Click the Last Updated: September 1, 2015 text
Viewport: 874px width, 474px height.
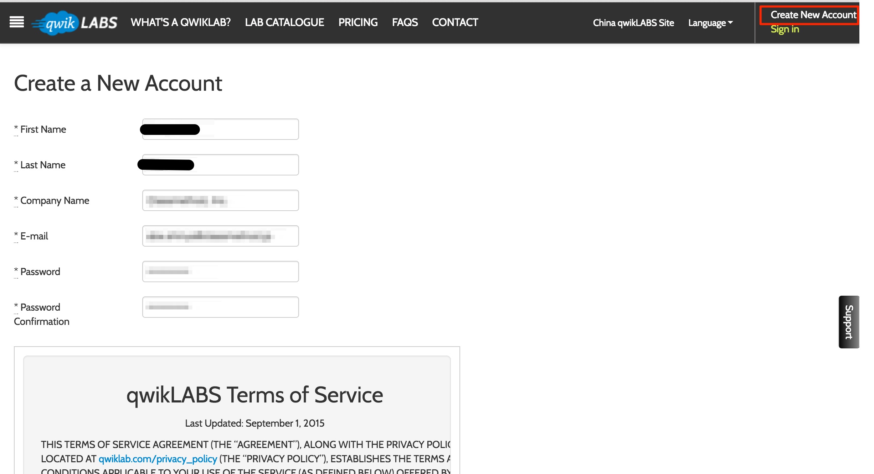coord(255,423)
